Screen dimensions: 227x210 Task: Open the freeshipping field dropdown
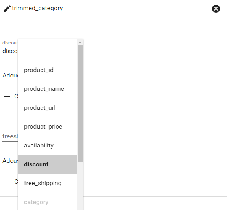(x=10, y=136)
